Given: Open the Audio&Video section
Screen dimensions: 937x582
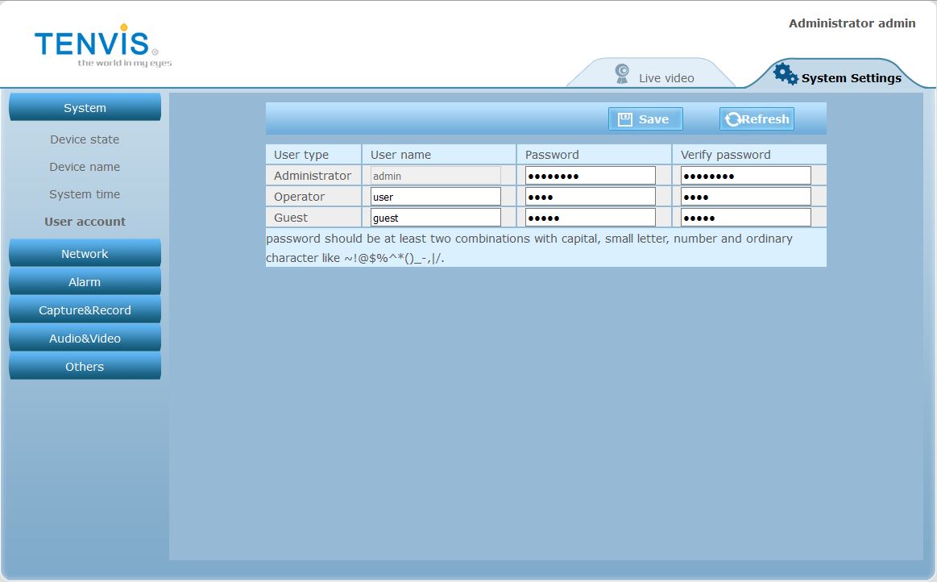Looking at the screenshot, I should tap(85, 339).
